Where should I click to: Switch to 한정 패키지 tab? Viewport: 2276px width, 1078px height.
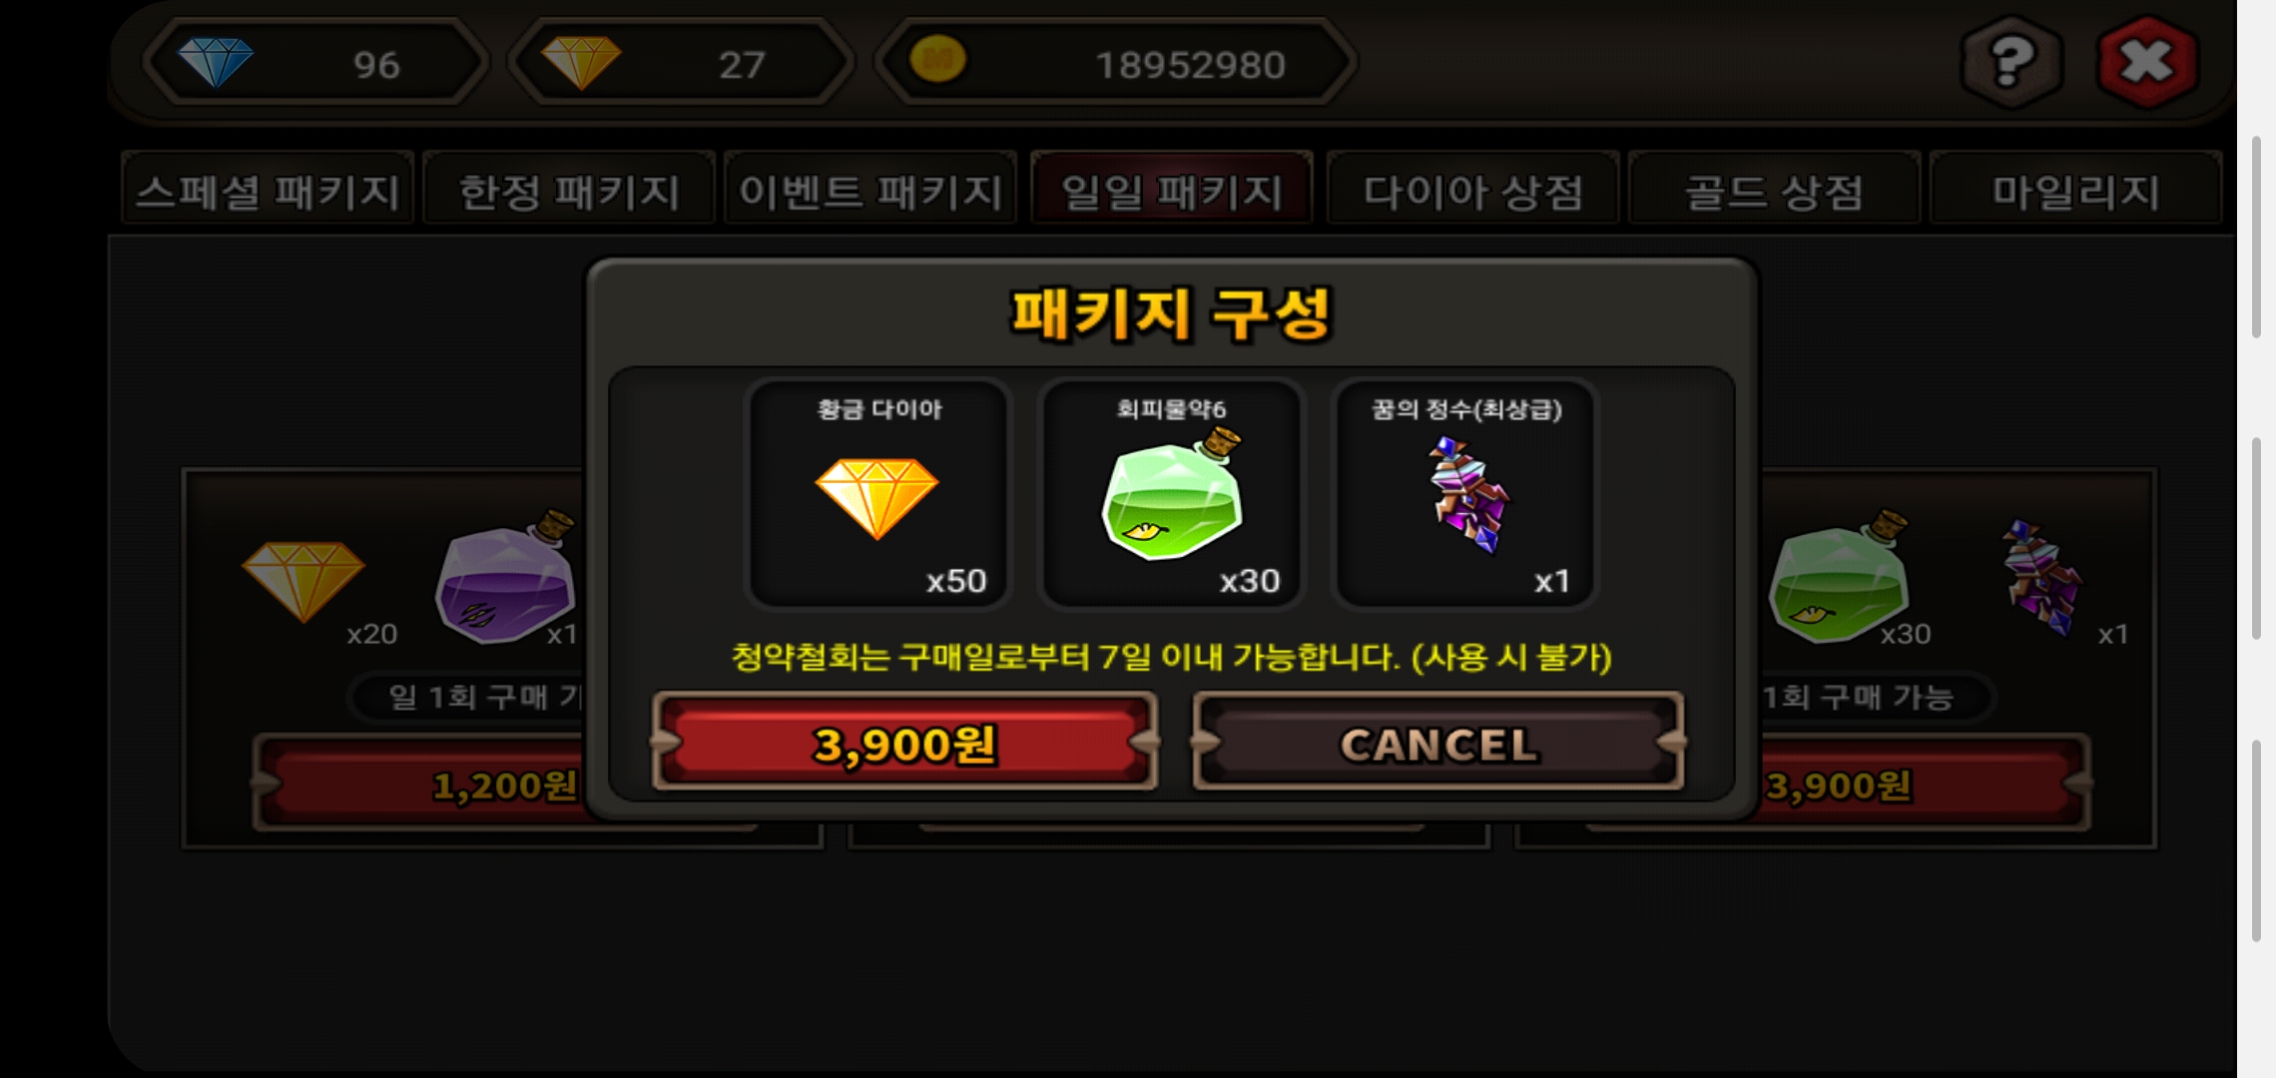(569, 190)
